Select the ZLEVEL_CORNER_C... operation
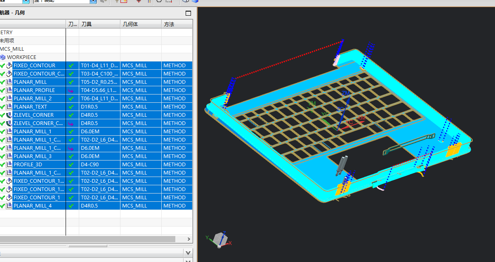Viewport: 495px width, 262px height. (38, 123)
